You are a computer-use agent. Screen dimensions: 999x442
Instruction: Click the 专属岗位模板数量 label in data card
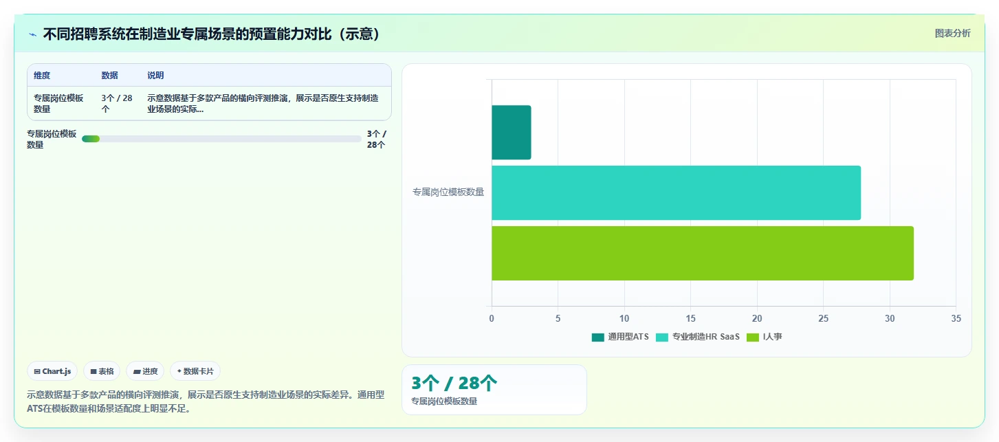[x=444, y=401]
